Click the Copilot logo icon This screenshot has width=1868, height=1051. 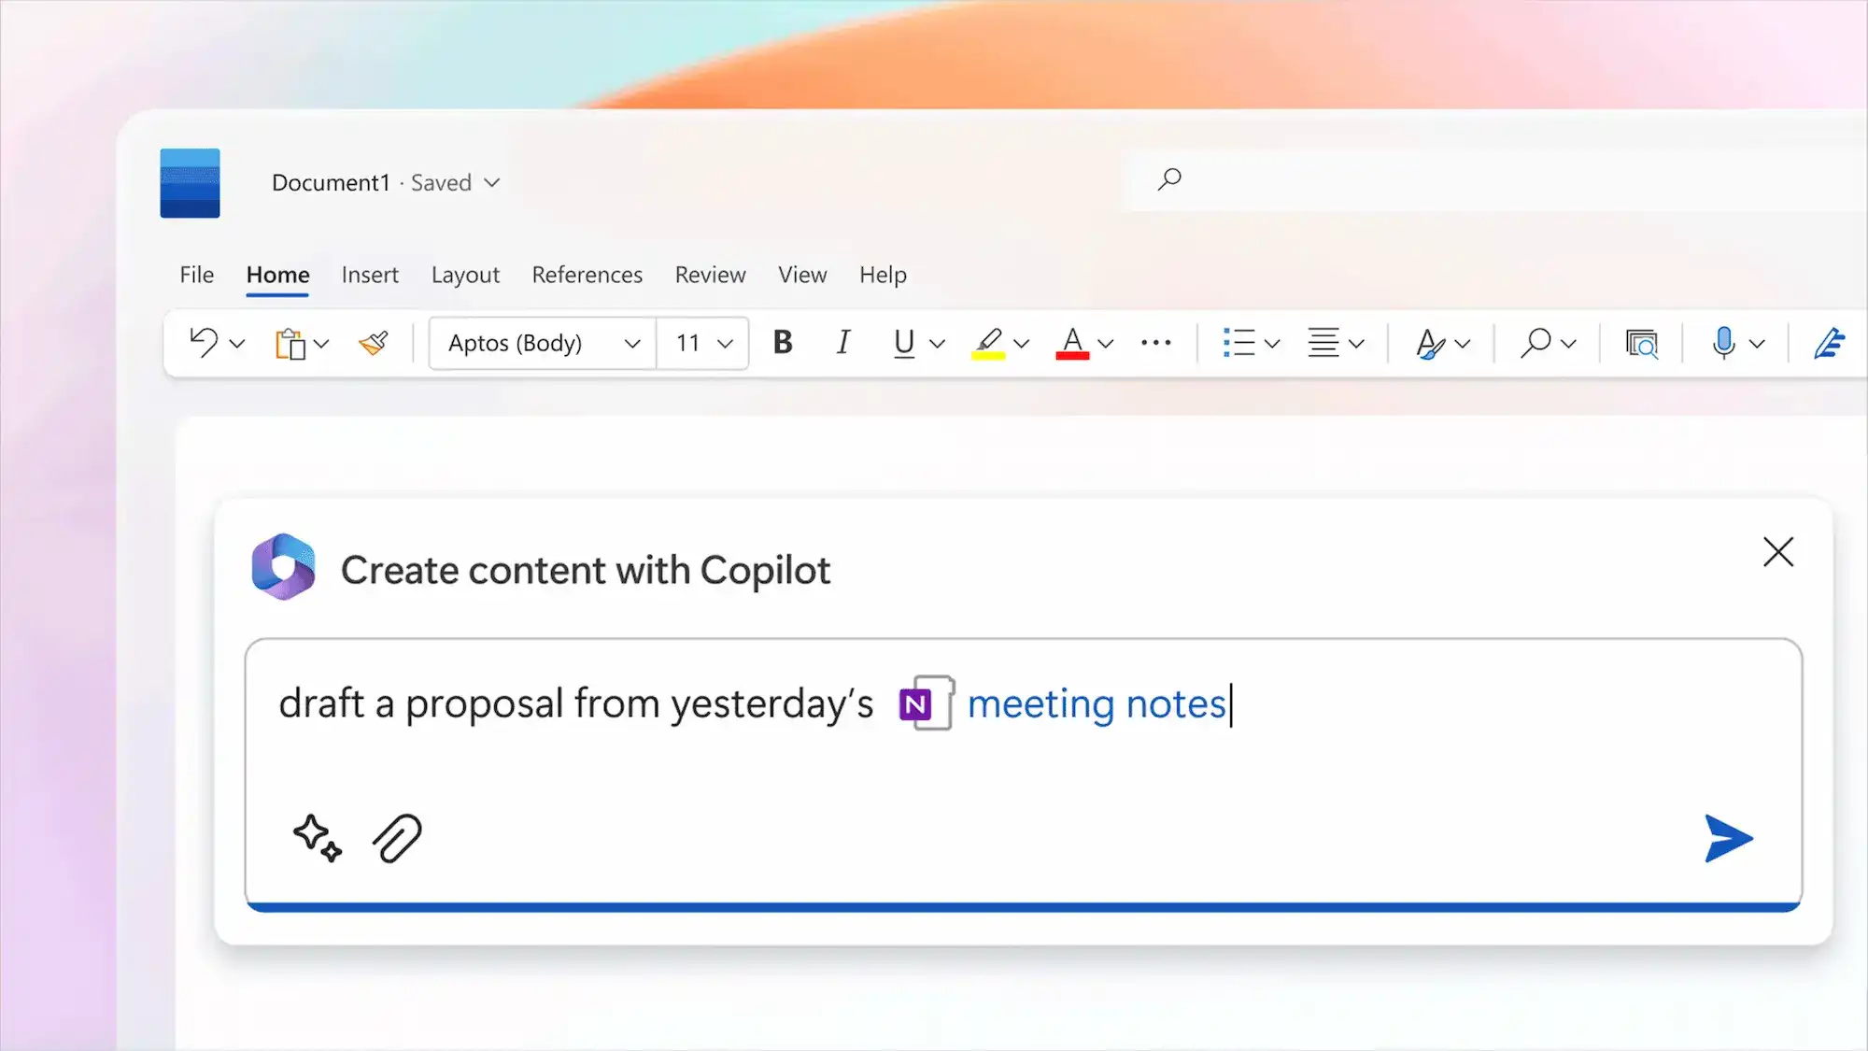point(283,567)
